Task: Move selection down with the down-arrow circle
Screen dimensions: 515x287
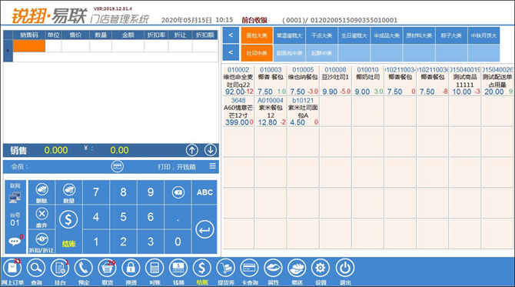Action: pyautogui.click(x=211, y=150)
